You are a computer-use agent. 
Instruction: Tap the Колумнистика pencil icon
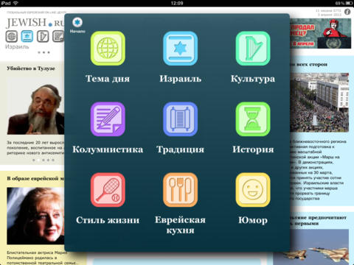(108, 119)
